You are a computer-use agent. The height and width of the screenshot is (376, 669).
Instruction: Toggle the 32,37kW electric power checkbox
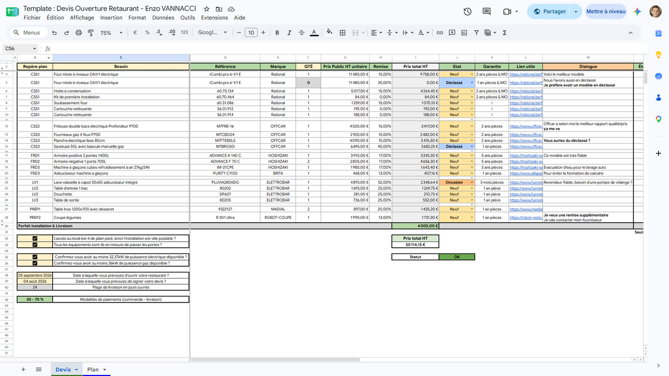35,257
